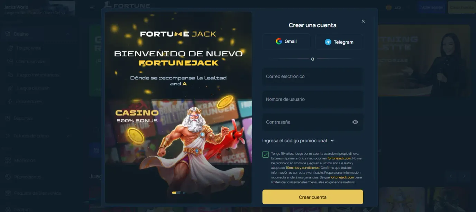This screenshot has height=212, width=476.
Task: Sign up with the Gmail button
Action: pos(286,42)
